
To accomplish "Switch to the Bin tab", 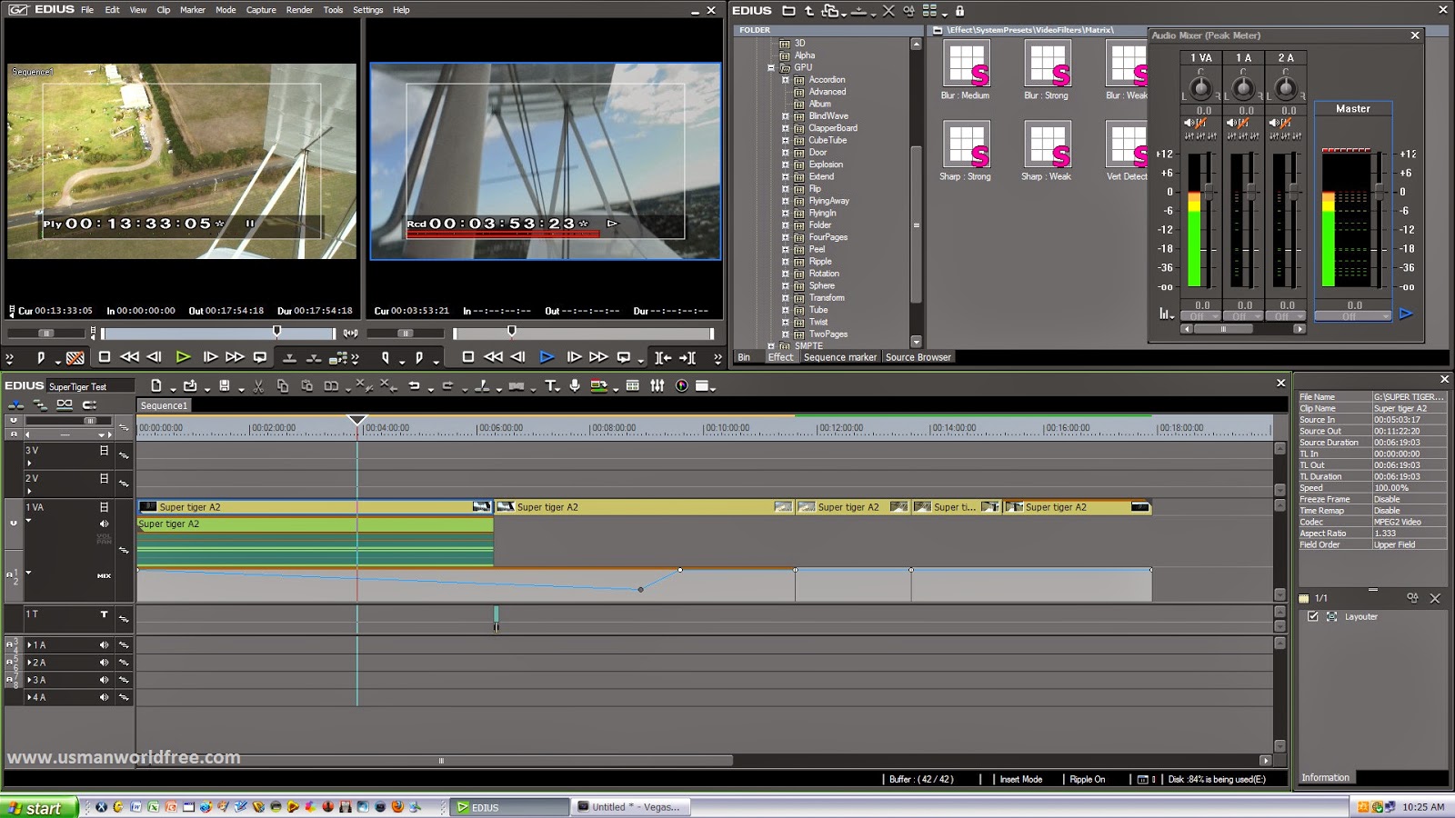I will [744, 357].
